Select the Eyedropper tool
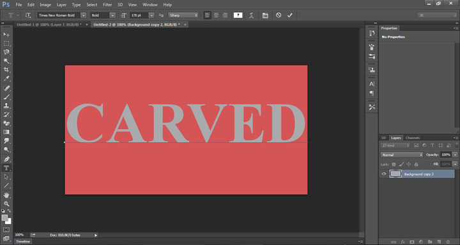This screenshot has height=245, width=460. [6, 78]
